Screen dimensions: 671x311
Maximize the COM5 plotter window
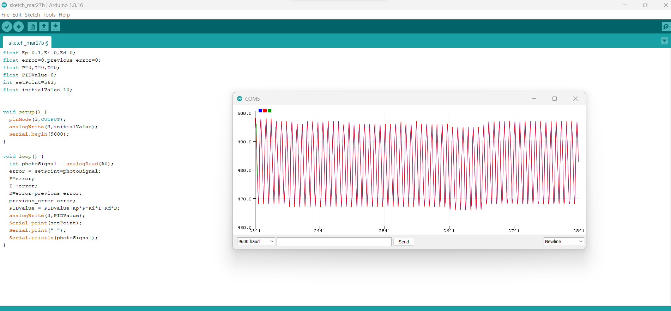tap(555, 99)
